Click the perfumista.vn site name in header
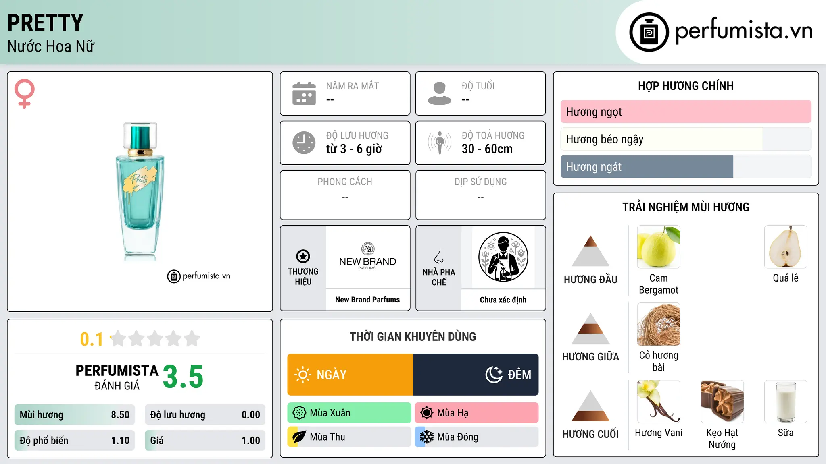826x464 pixels. click(744, 31)
